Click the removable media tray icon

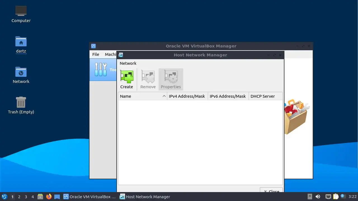(310, 197)
